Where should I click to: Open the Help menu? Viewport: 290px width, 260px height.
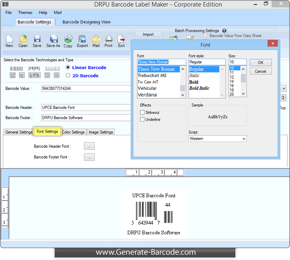click(43, 13)
